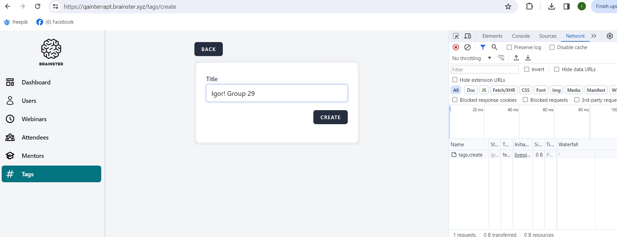Toggle the device toolbar icon

click(468, 36)
